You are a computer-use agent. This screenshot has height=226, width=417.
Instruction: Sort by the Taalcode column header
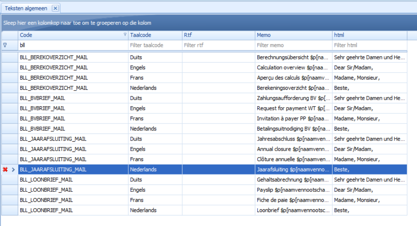coord(155,35)
